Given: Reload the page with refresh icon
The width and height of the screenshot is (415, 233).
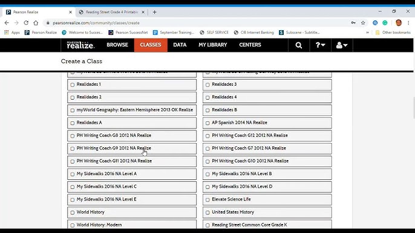Looking at the screenshot, I should tap(26, 23).
